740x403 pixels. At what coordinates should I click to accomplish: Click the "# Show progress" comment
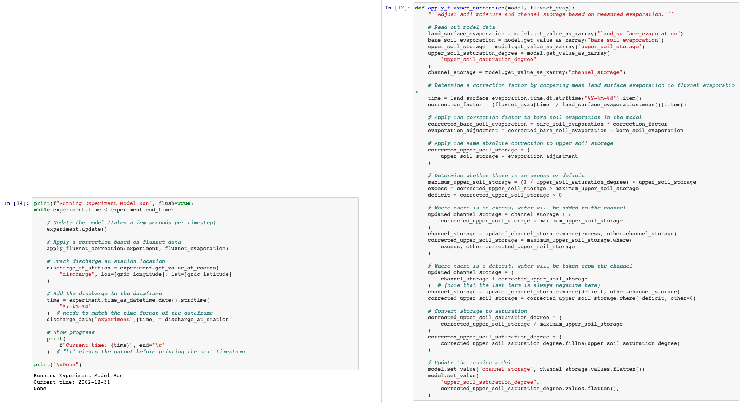pos(71,332)
